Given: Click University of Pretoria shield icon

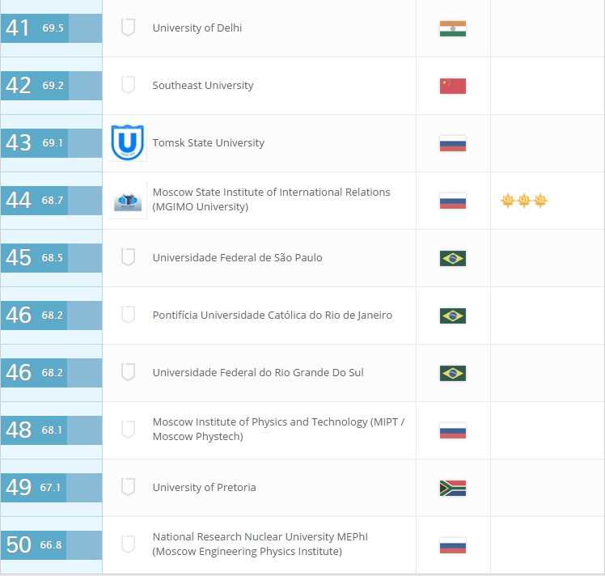Looking at the screenshot, I should coord(128,487).
